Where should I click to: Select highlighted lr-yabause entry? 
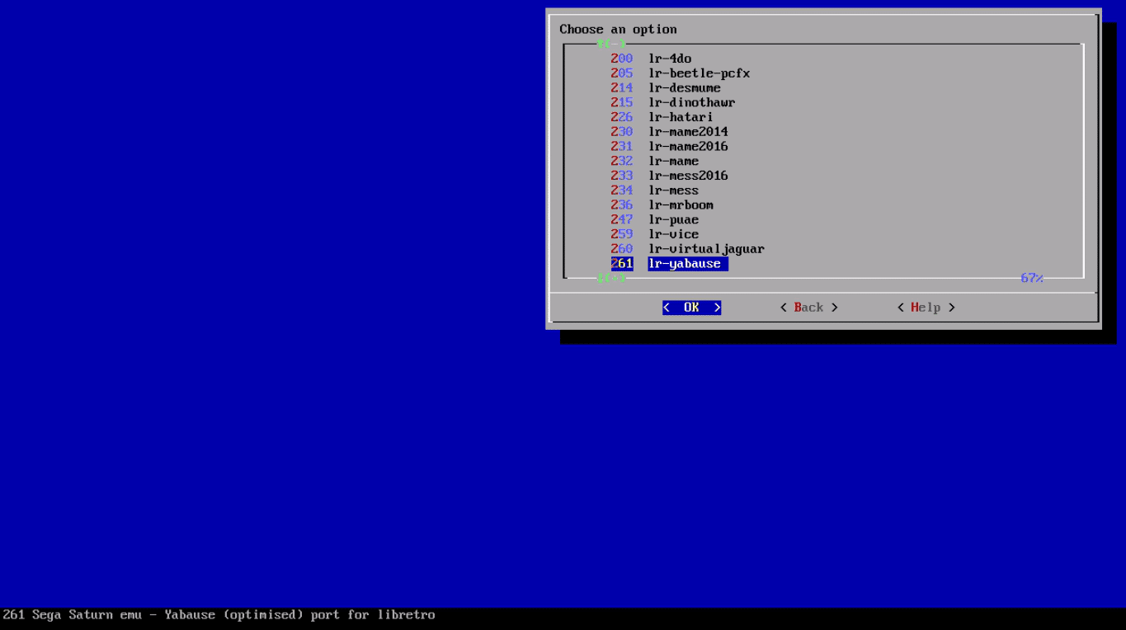669,264
